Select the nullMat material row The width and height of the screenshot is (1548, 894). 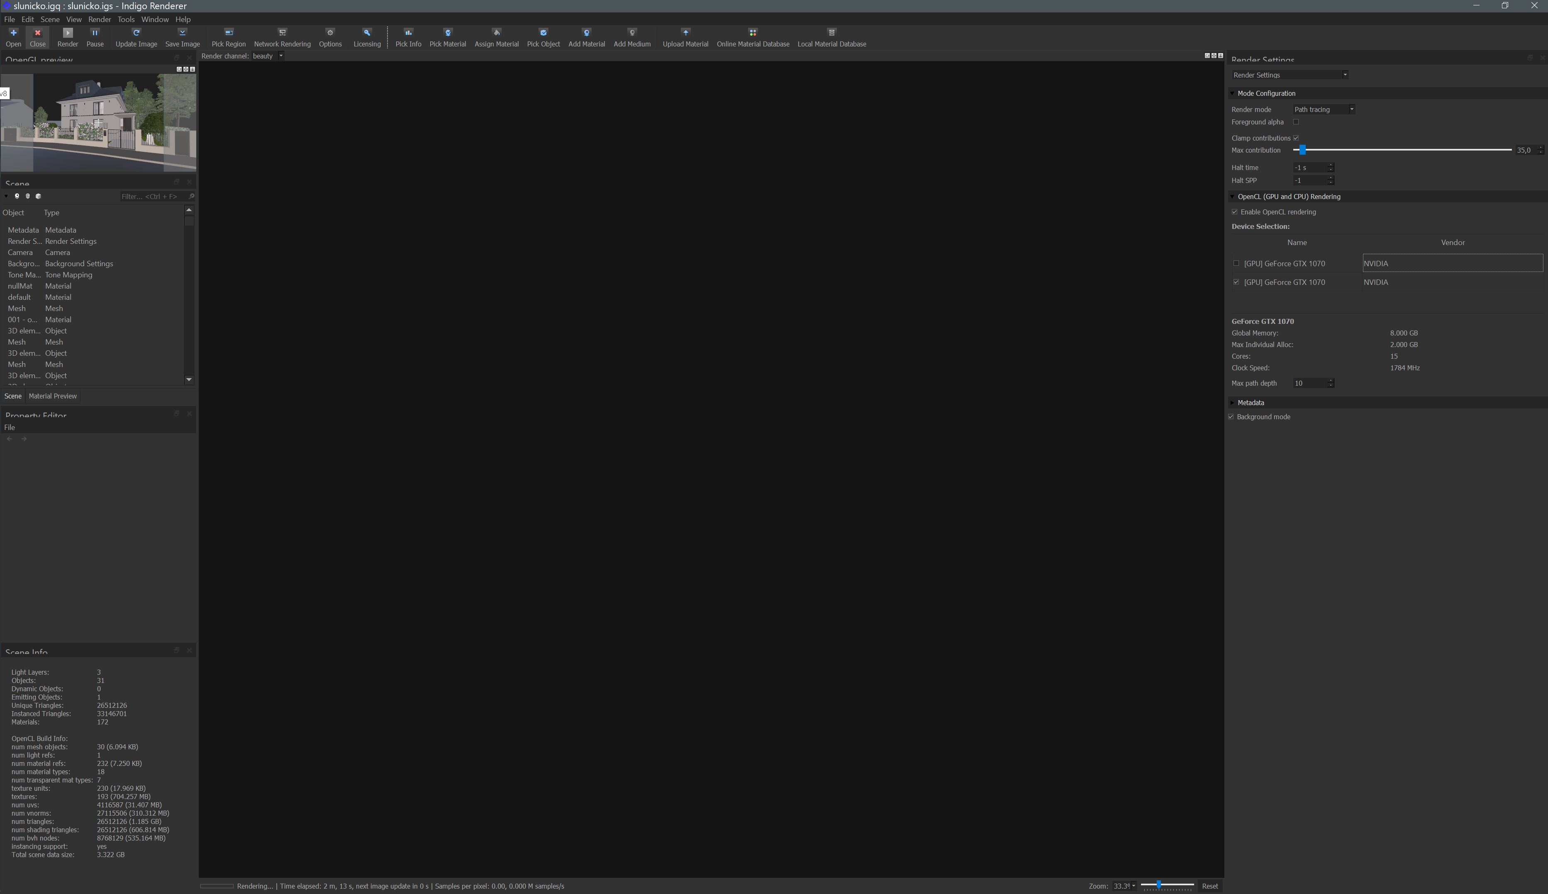(92, 286)
